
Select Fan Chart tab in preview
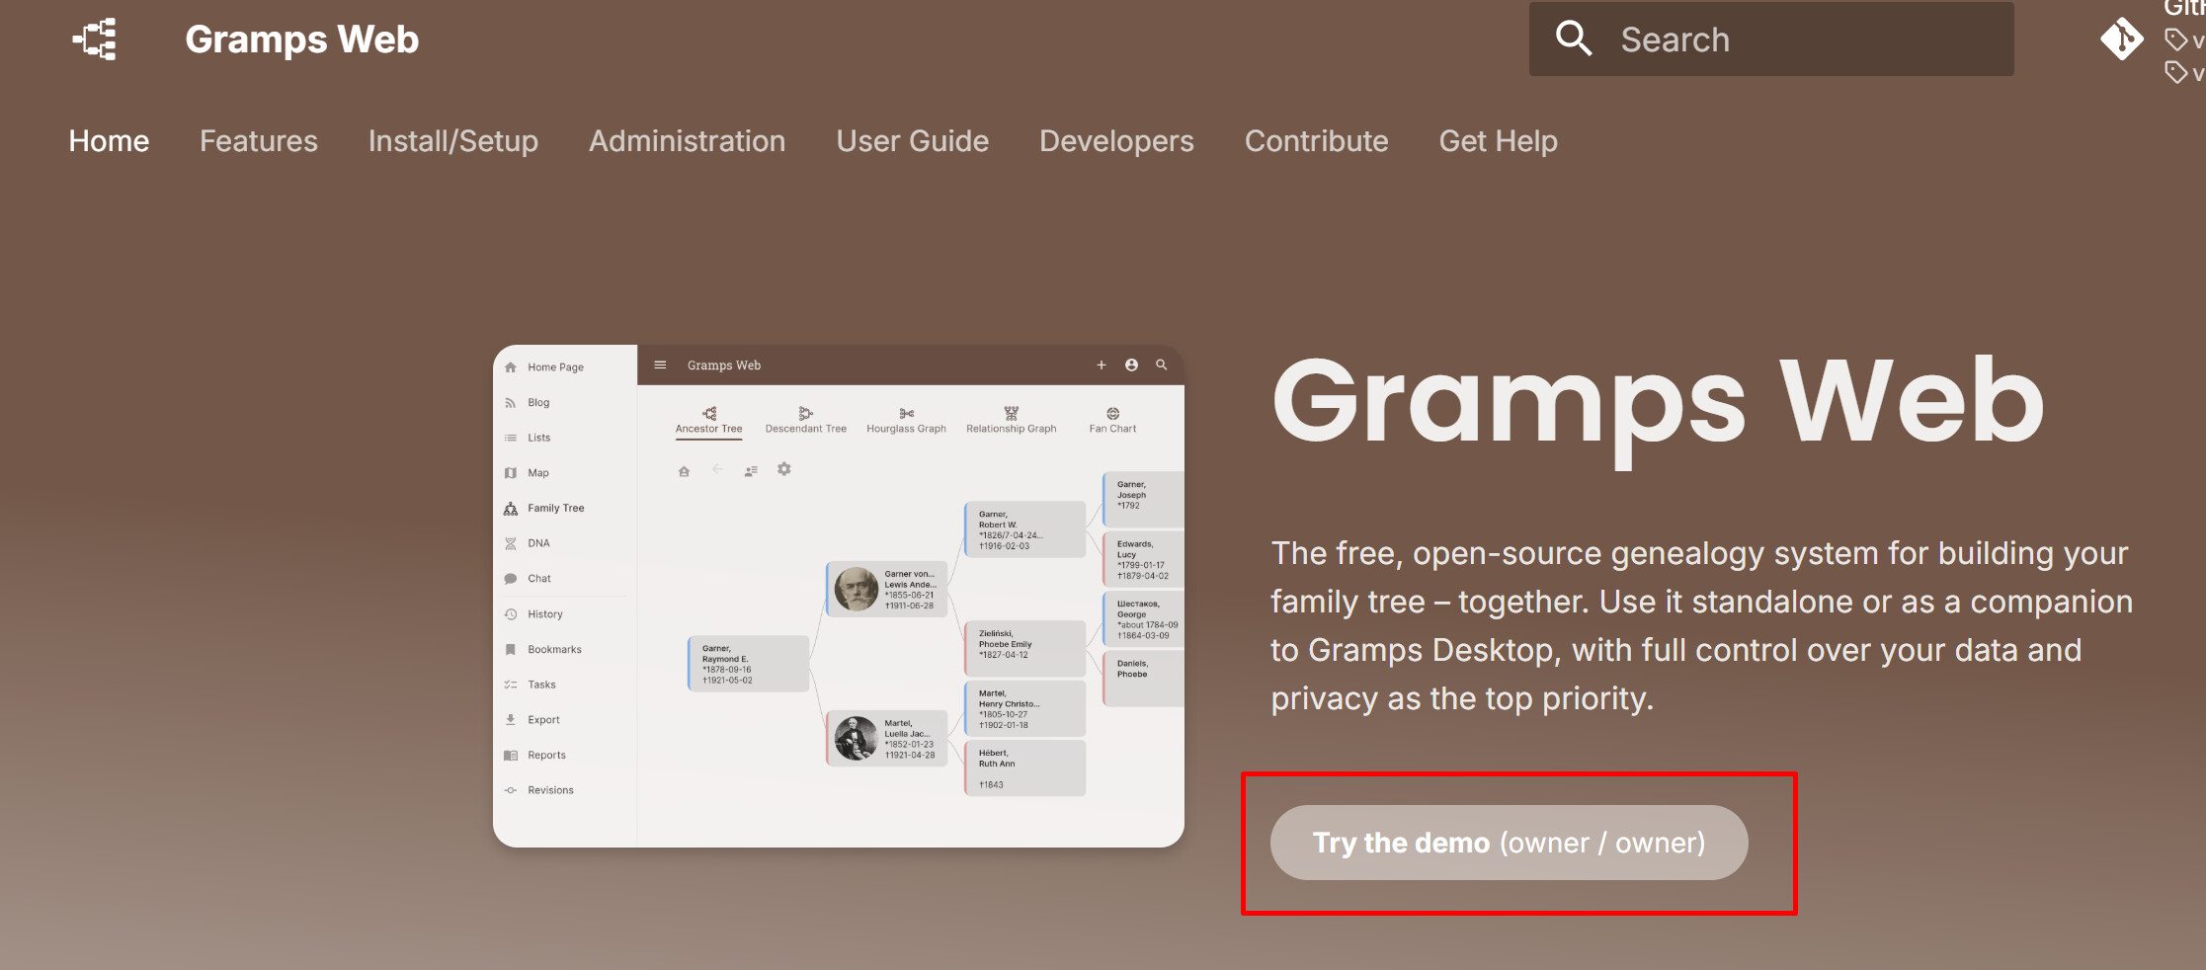1112,421
